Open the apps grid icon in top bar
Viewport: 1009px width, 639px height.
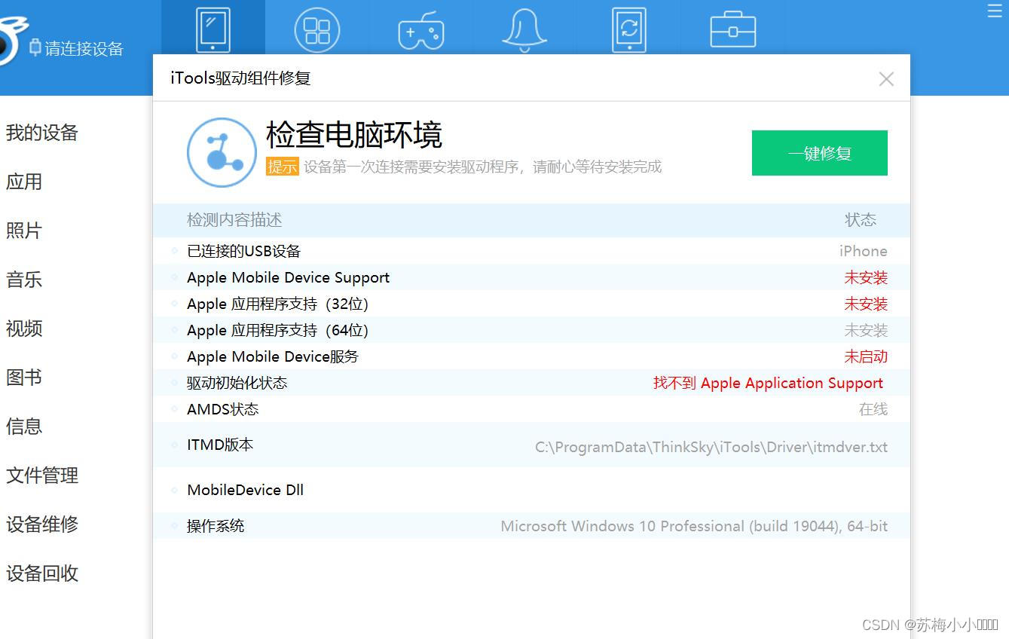click(x=316, y=30)
